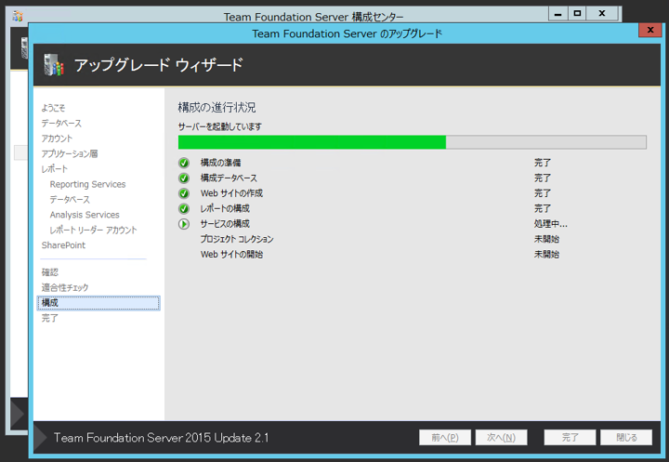Click the 完了 button in the footer
Screen dimensions: 669x462
coord(570,438)
